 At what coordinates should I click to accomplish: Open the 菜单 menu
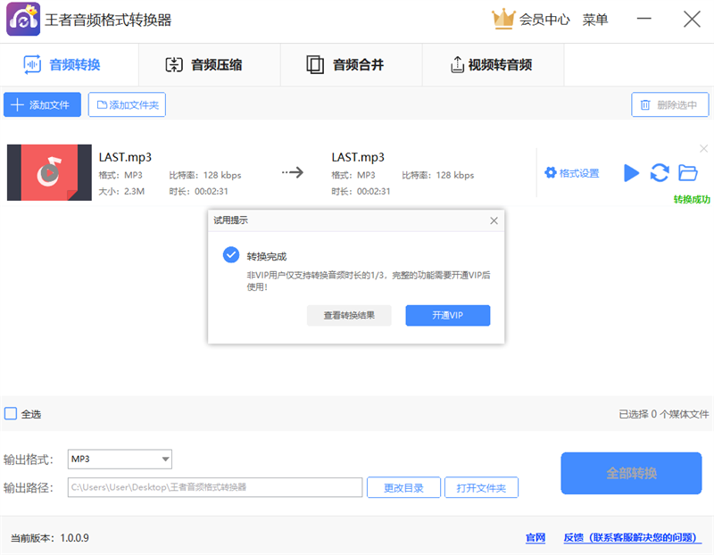(594, 20)
